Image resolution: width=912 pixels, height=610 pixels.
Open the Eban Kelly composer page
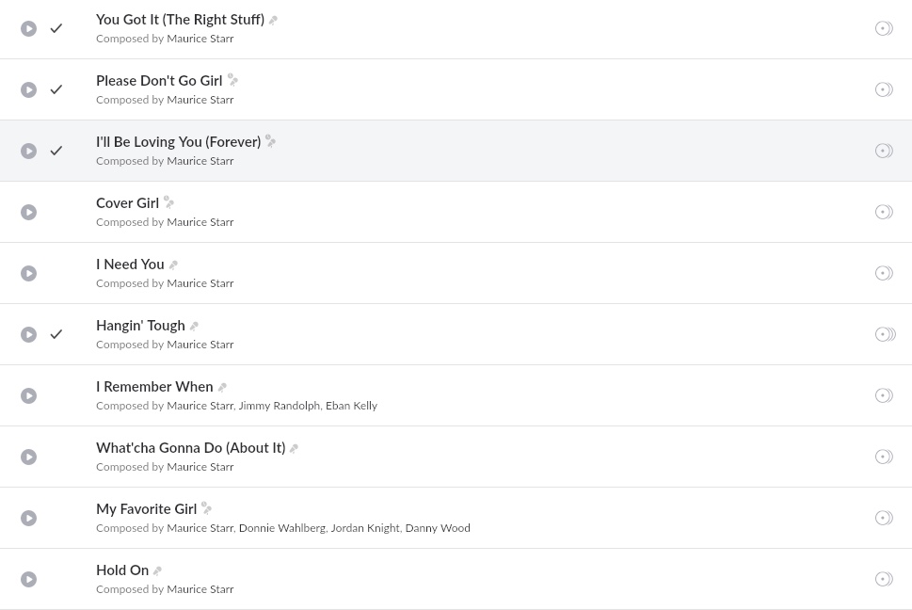tap(351, 406)
